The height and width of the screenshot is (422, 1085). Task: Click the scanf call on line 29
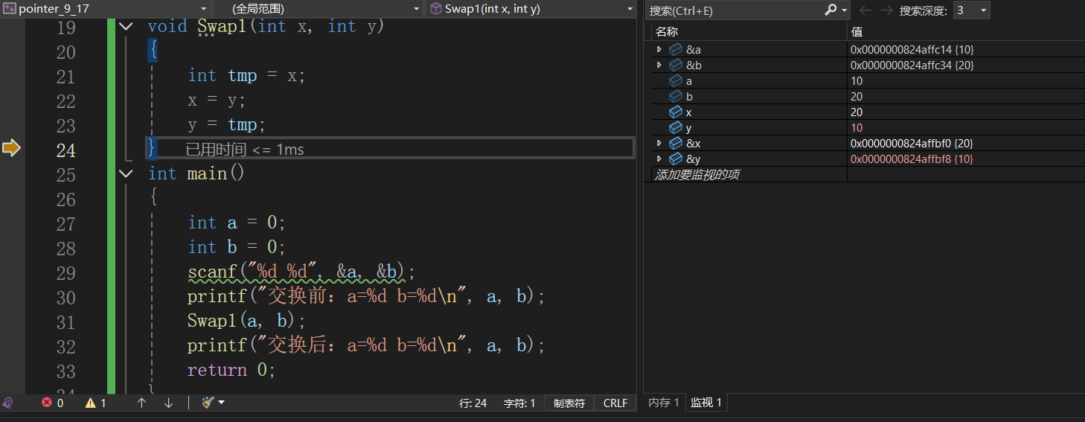(x=301, y=272)
